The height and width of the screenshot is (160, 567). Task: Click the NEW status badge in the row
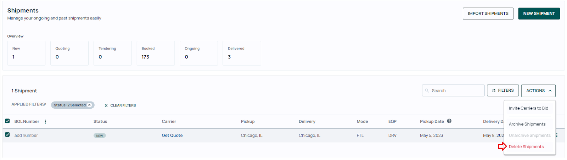[100, 136]
